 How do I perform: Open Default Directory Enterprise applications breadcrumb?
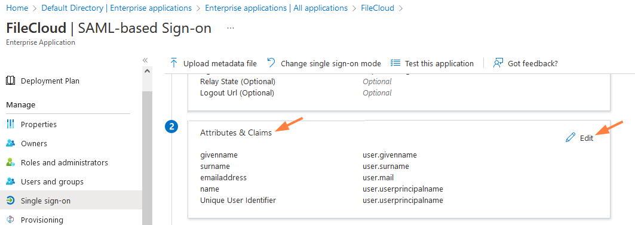point(116,8)
